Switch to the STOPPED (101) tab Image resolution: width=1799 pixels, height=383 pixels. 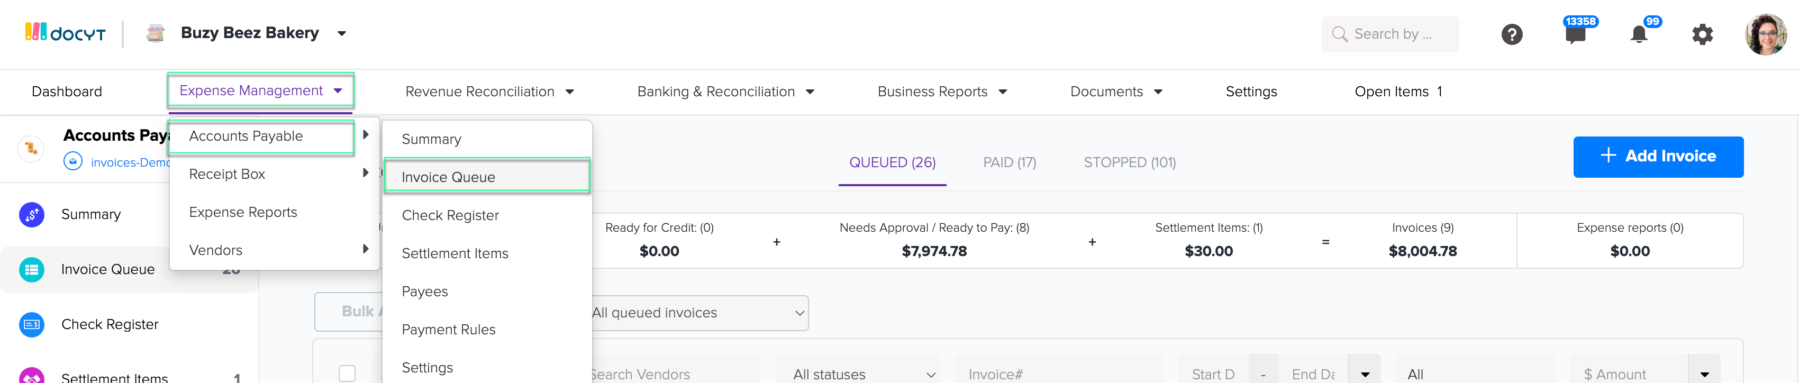[x=1129, y=162]
